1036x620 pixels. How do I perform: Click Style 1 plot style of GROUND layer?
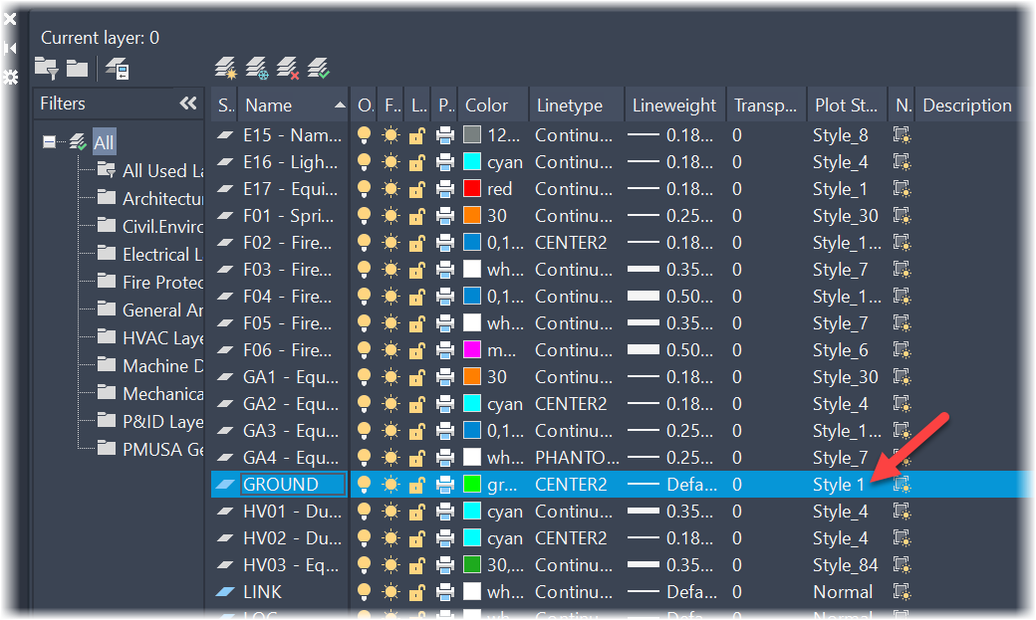(x=839, y=485)
